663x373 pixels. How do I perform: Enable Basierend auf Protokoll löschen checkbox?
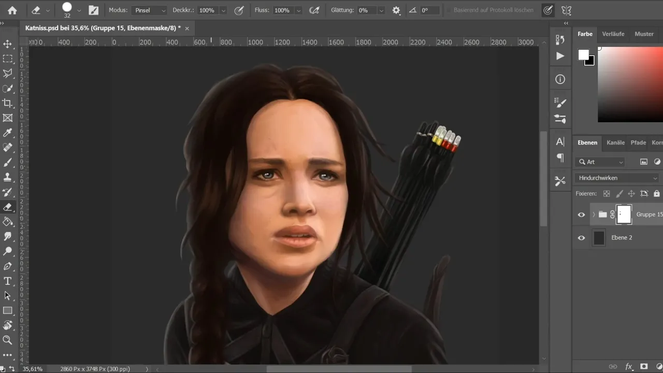[x=449, y=10]
